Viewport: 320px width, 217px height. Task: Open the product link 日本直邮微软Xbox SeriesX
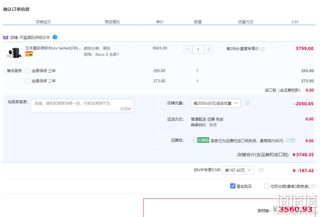click(x=53, y=48)
